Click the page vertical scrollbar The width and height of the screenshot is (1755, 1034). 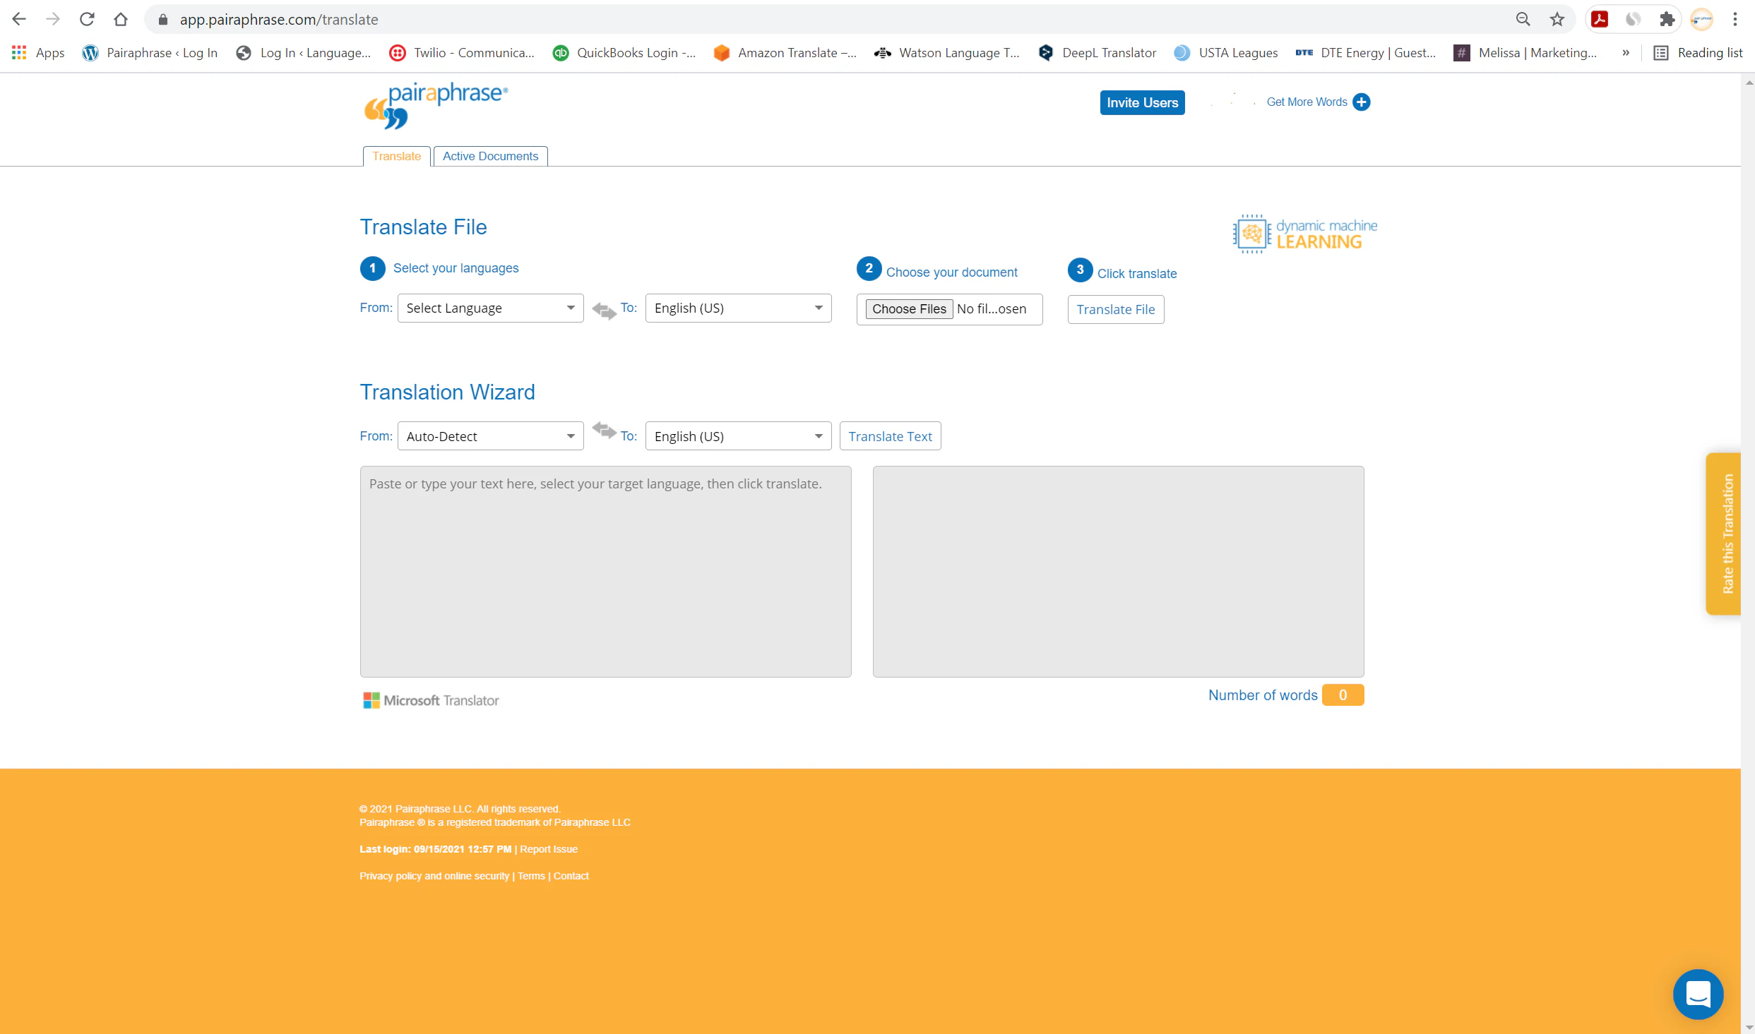tap(1748, 553)
